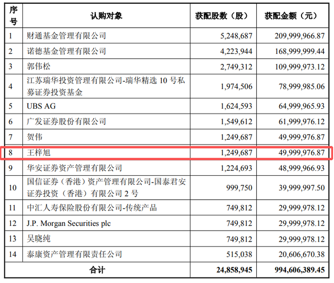Select the 瑞华精选10号私募证券投资基金 entry

pos(106,86)
